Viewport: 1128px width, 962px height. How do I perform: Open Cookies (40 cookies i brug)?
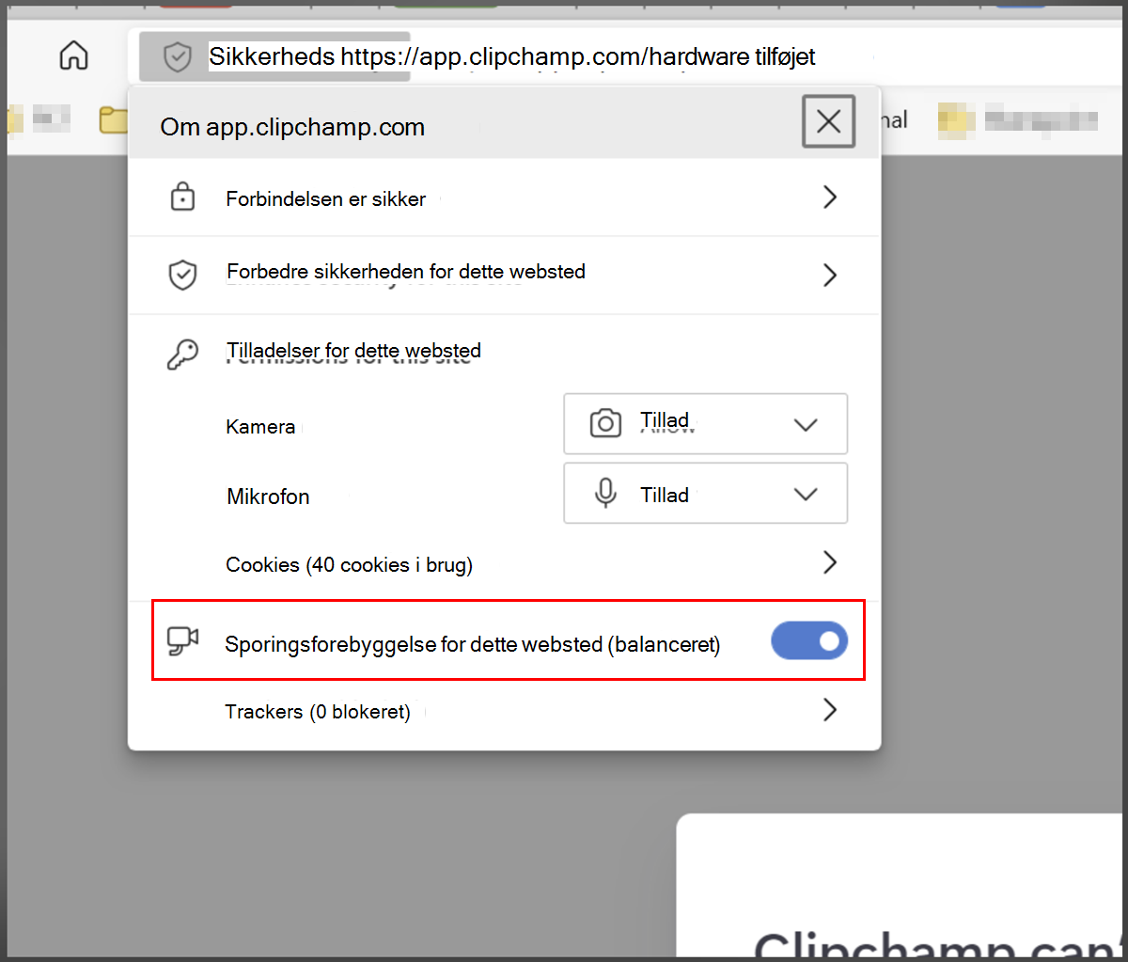tap(504, 563)
